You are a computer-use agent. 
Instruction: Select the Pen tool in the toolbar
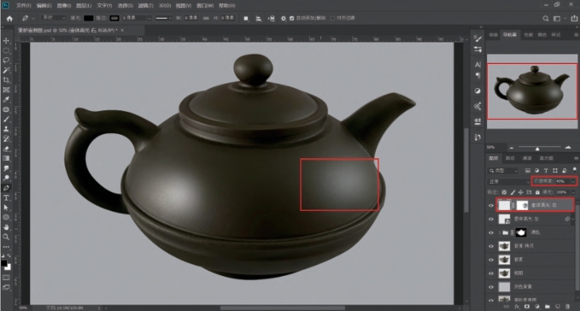click(x=6, y=188)
